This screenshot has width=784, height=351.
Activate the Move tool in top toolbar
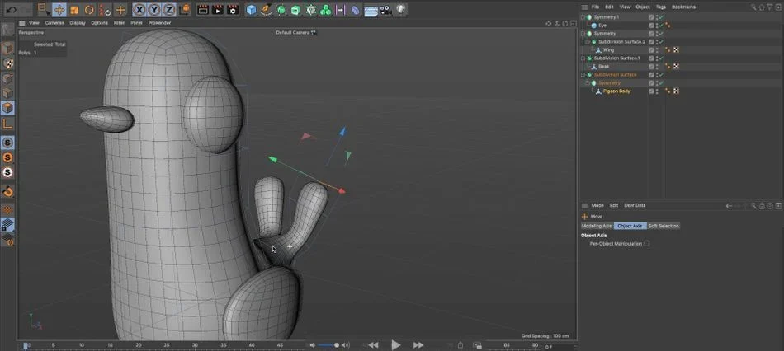pyautogui.click(x=59, y=10)
